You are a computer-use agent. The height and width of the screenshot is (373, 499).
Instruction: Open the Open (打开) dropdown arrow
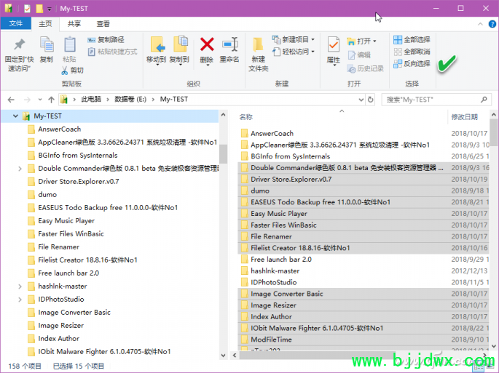[374, 41]
